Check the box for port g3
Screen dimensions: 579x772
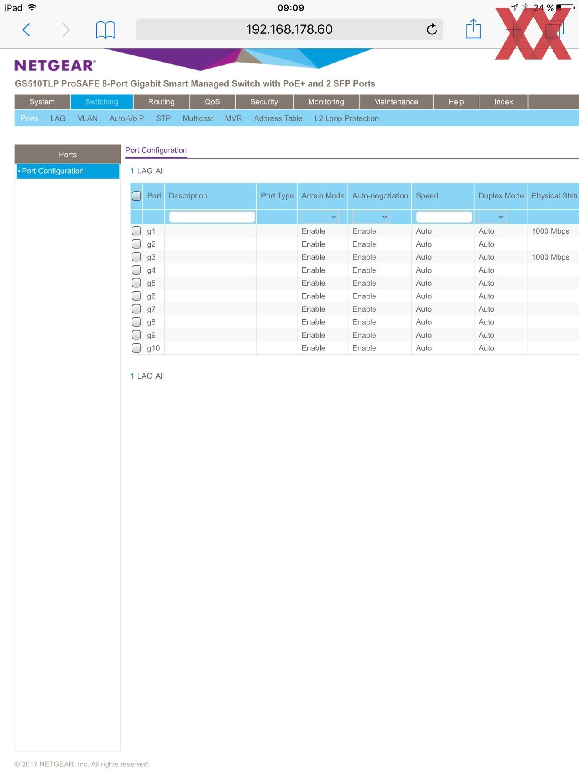pos(136,257)
